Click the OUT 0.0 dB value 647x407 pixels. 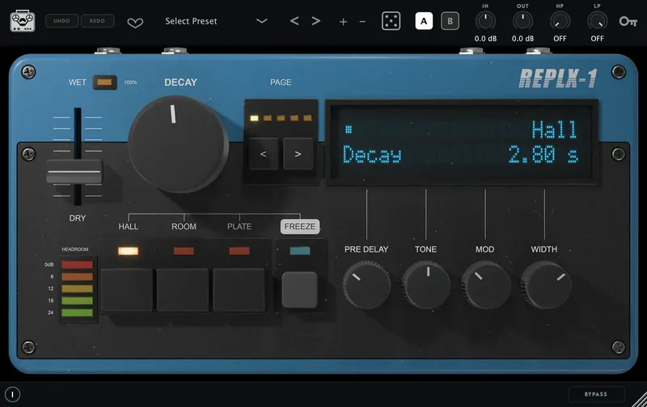click(522, 38)
